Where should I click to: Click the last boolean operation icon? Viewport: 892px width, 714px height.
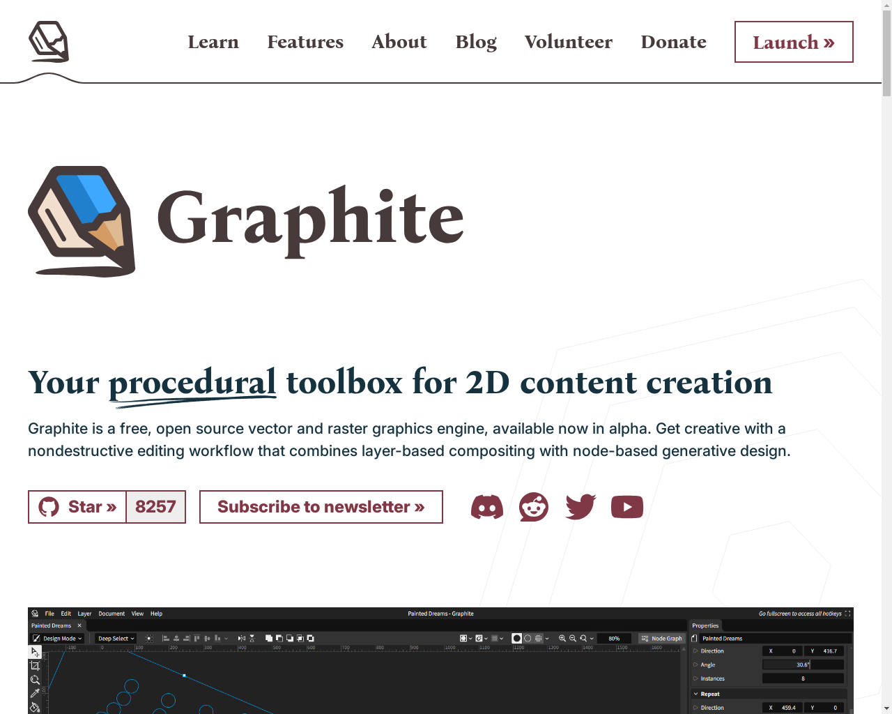click(311, 638)
